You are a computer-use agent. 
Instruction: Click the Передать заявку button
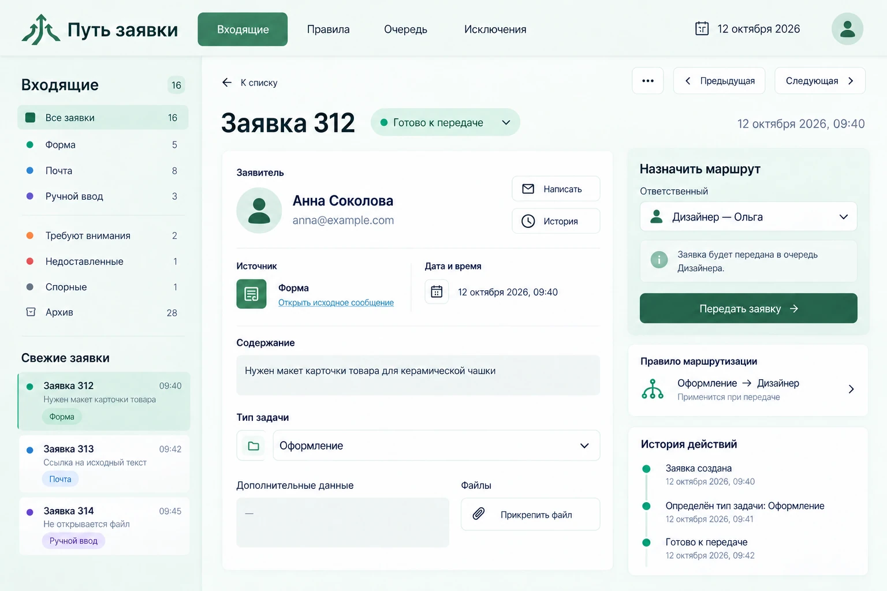748,308
